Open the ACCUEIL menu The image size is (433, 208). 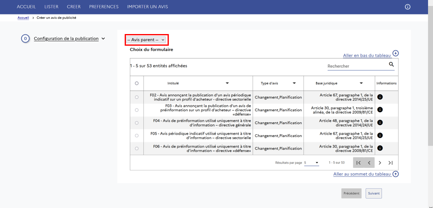click(x=26, y=7)
